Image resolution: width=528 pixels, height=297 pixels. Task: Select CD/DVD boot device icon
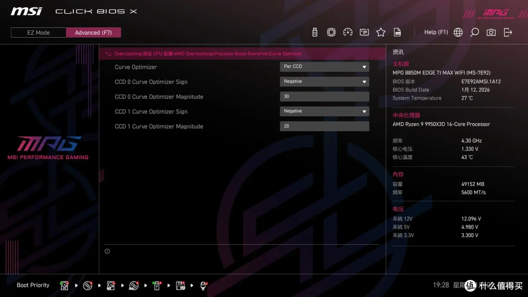[x=88, y=285]
